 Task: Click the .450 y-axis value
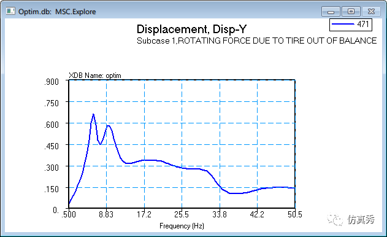pyautogui.click(x=52, y=146)
